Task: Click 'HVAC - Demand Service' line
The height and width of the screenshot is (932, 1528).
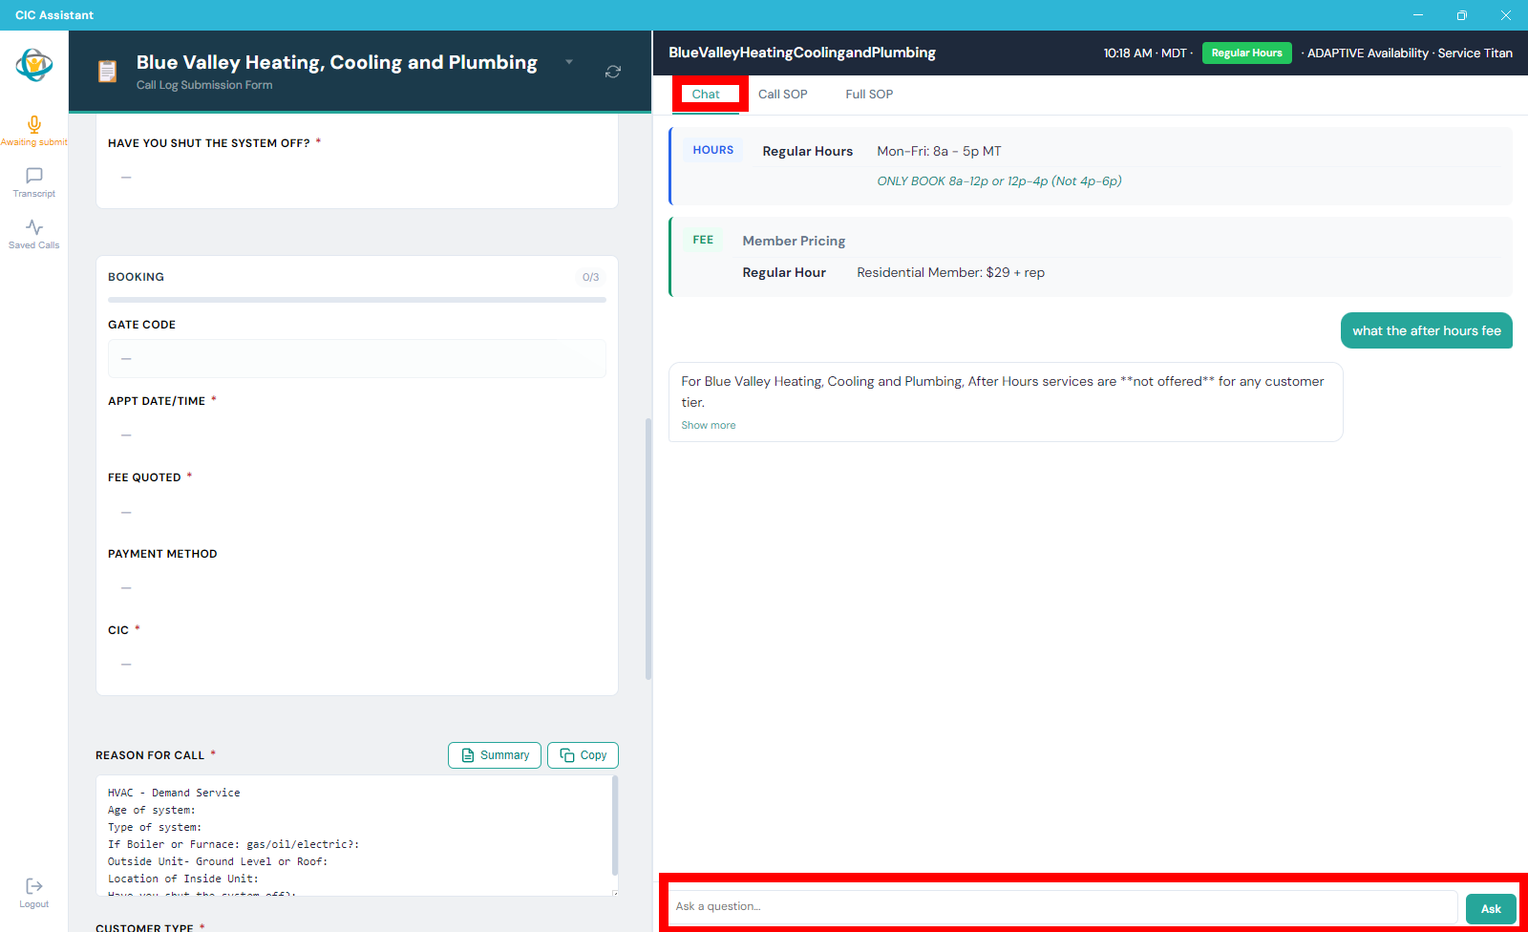Action: coord(174,793)
